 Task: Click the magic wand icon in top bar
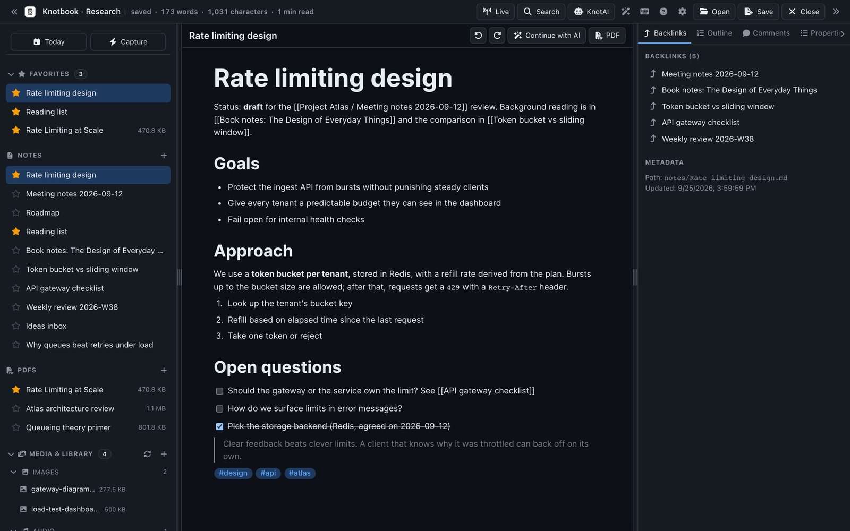click(x=626, y=12)
